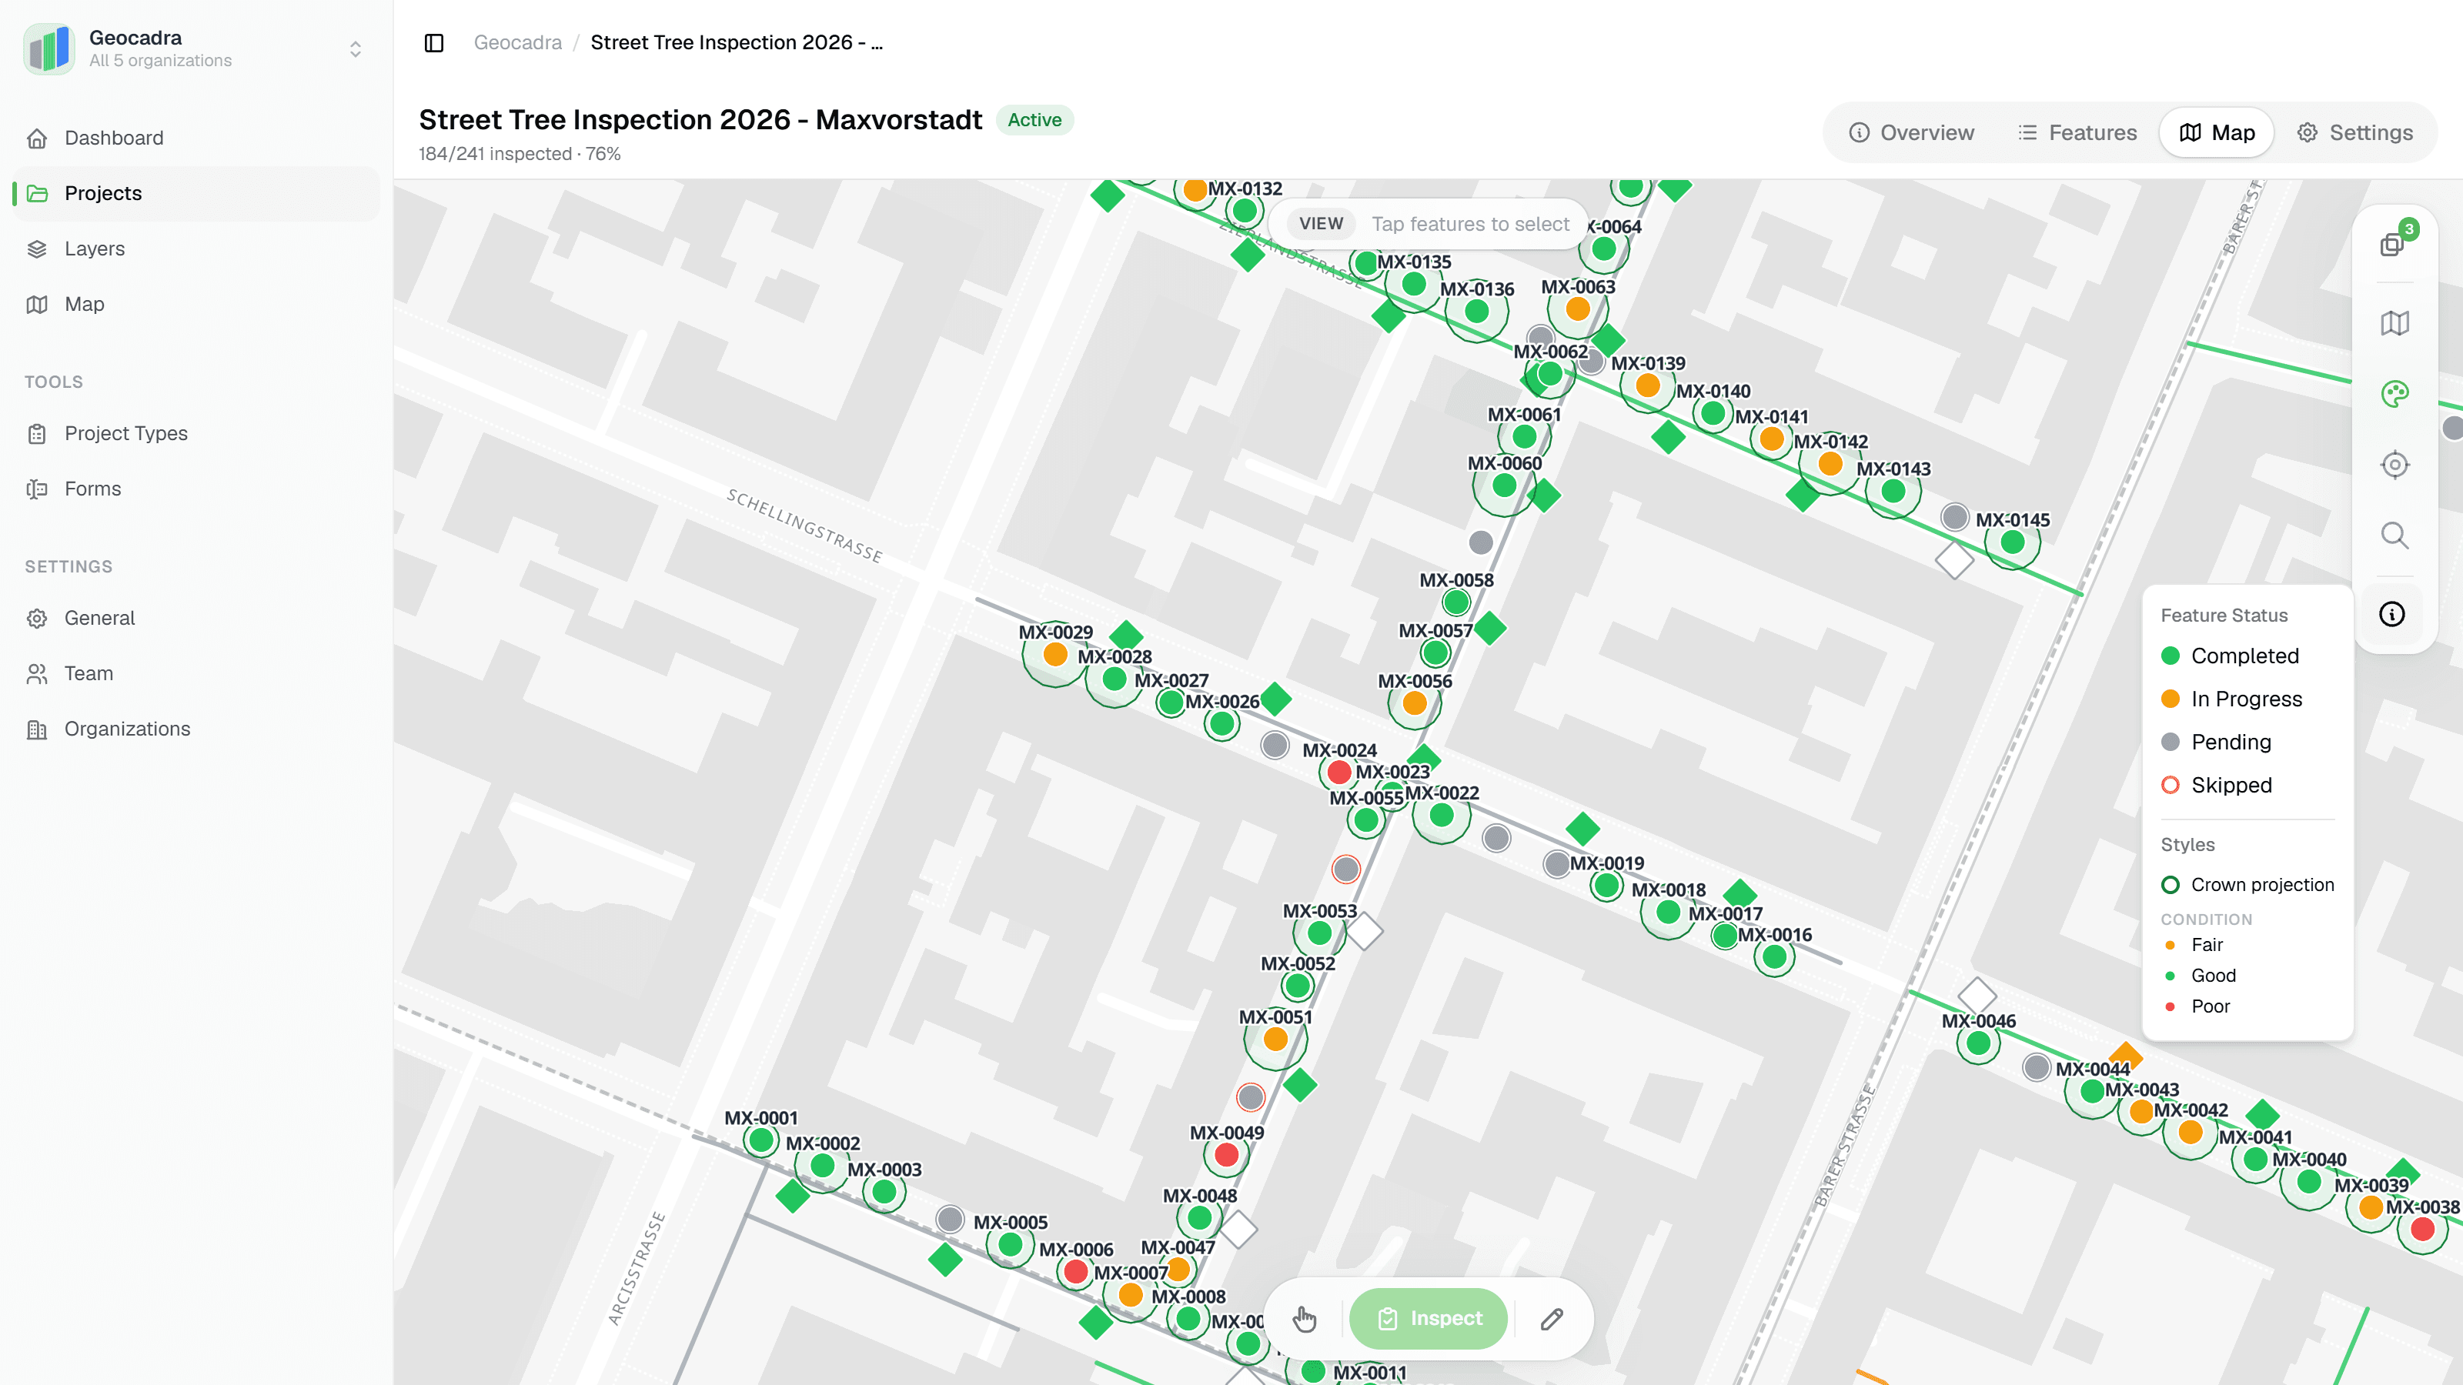Select red tree marker MX-0049

click(1227, 1156)
